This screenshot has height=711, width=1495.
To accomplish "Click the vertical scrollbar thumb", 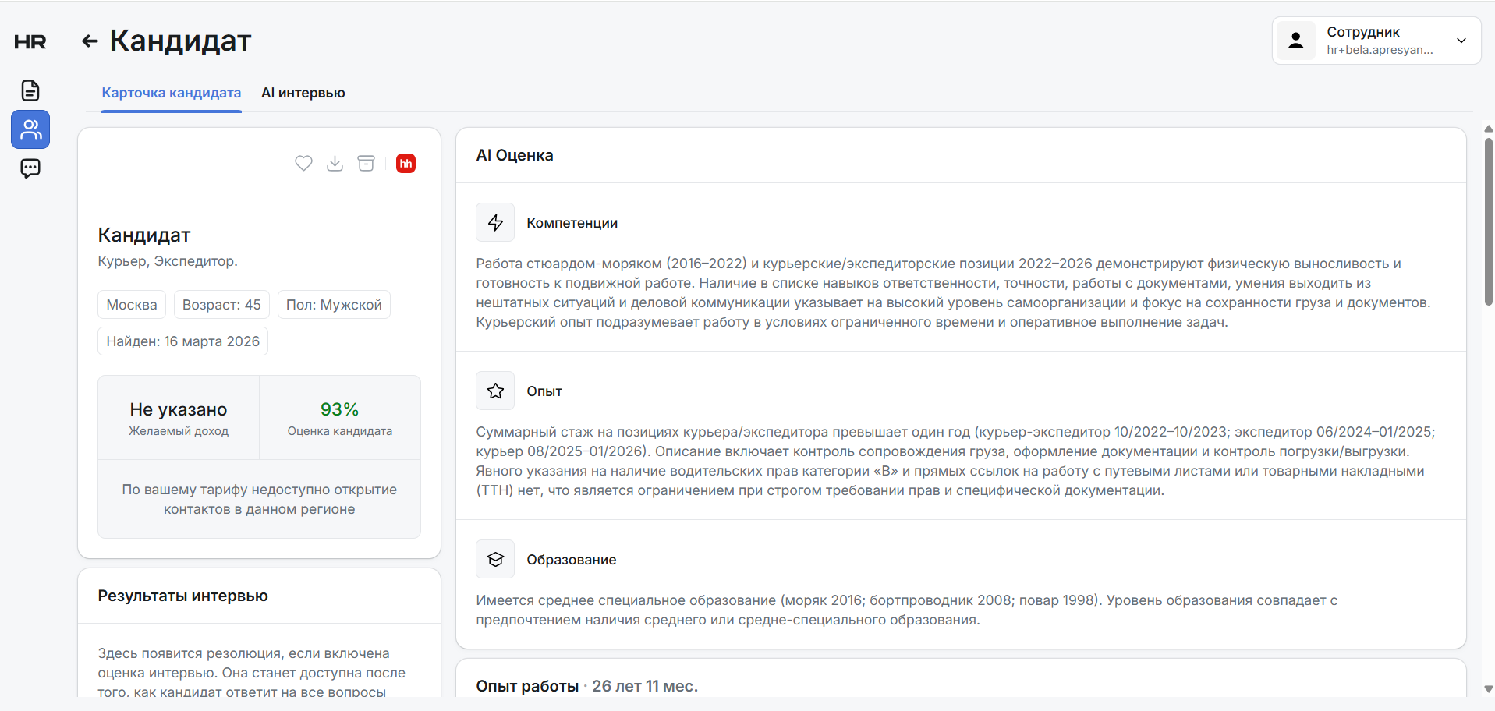I will 1488,222.
